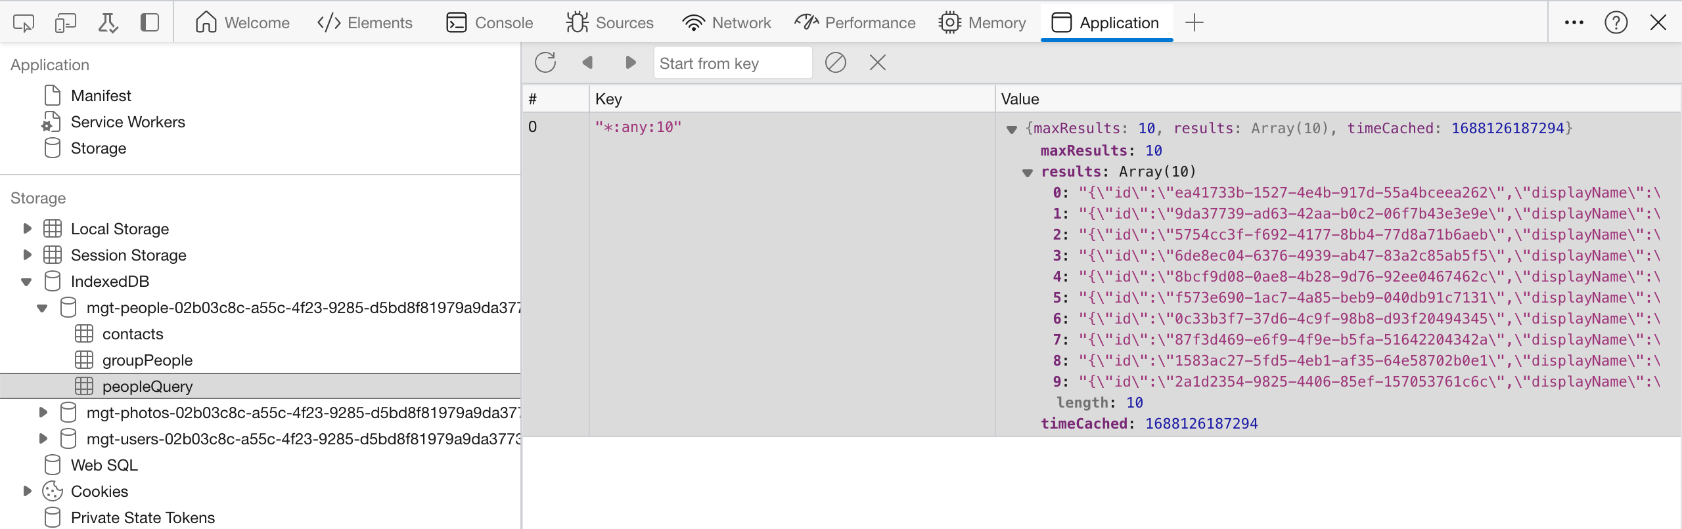Expand Cookies tree arrow
1682x529 pixels.
[27, 491]
